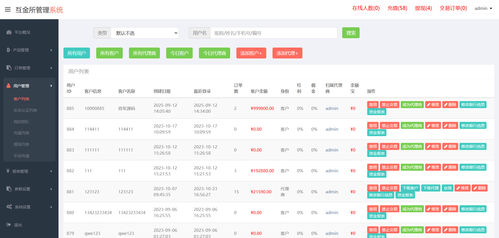Image resolution: width=499 pixels, height=238 pixels.
Task: Open the 类型 dropdown selector
Action: pyautogui.click(x=145, y=33)
